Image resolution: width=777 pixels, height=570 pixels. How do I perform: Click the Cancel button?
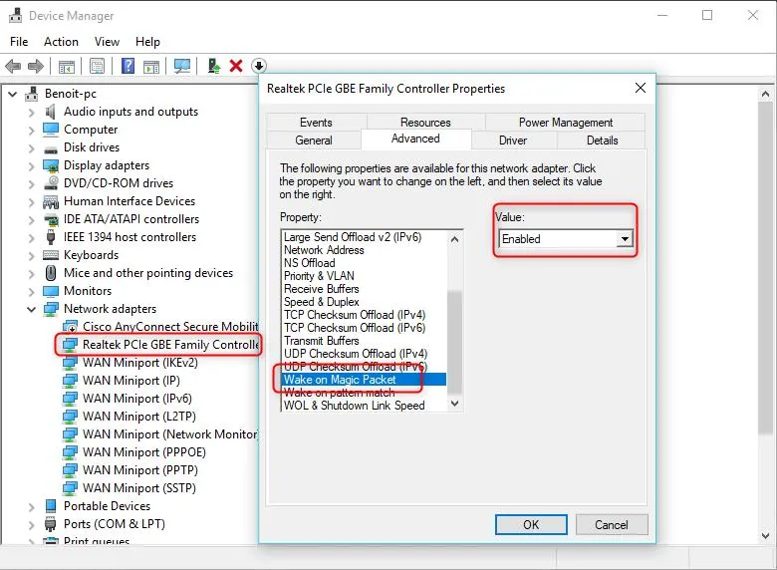tap(612, 524)
